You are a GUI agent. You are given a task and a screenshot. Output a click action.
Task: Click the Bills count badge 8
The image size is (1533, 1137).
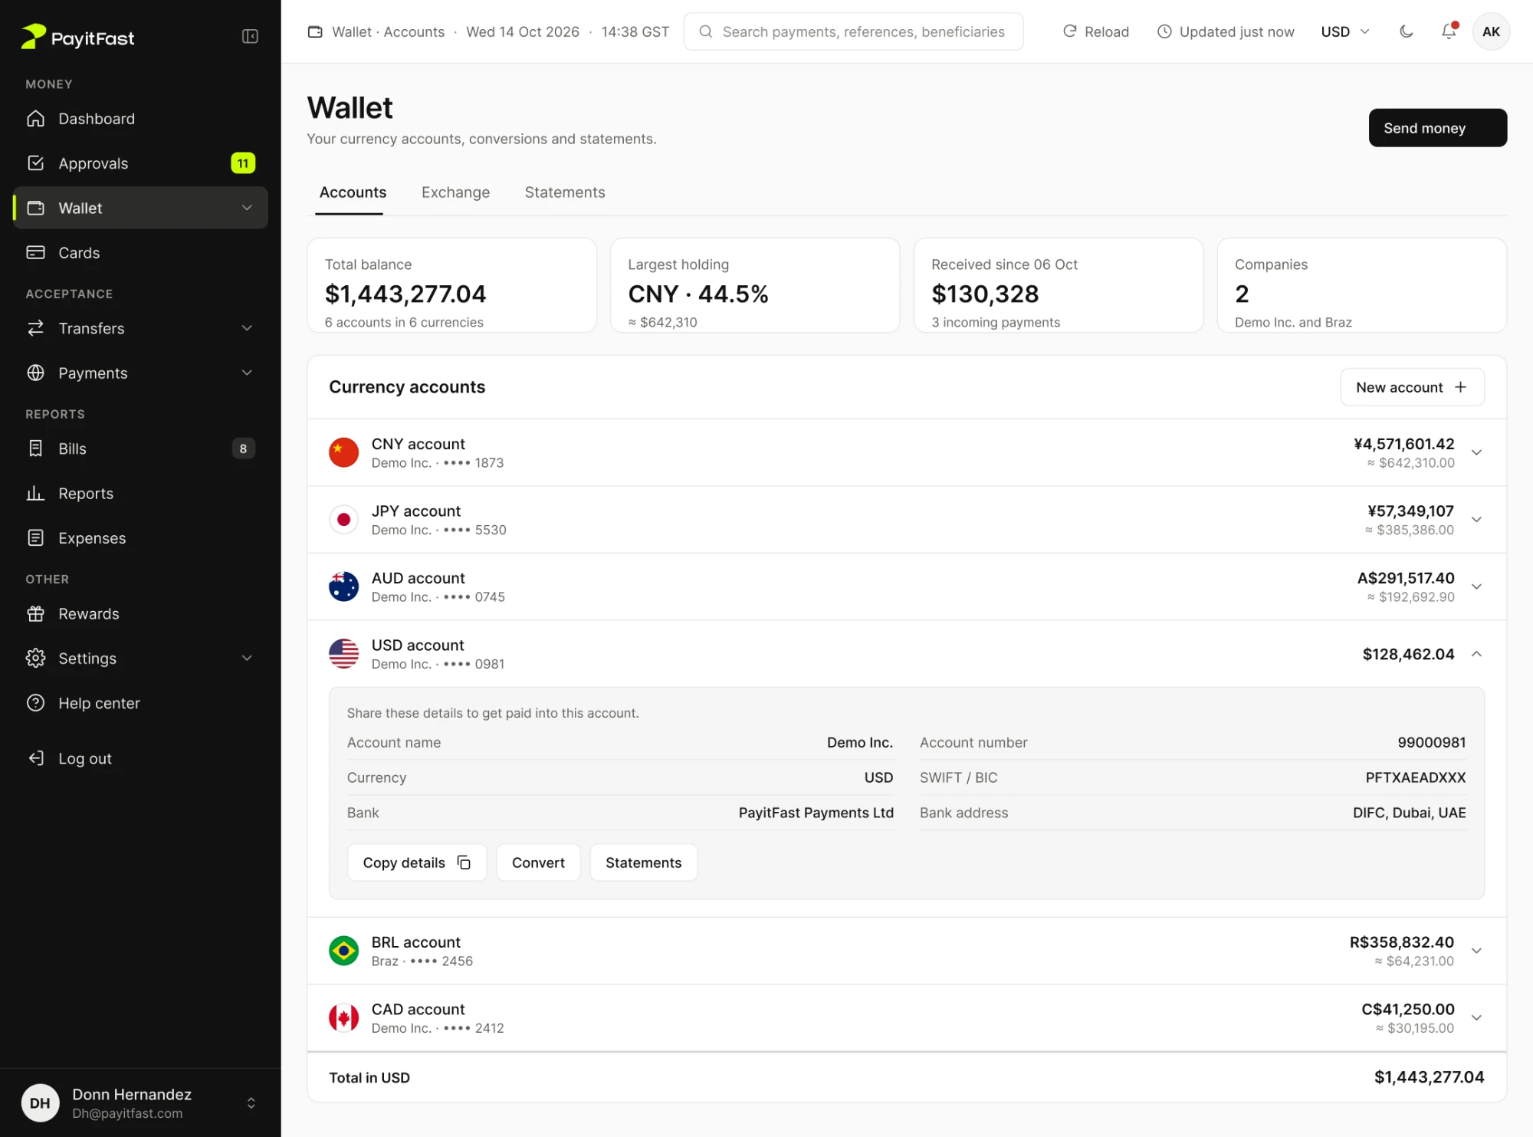243,449
